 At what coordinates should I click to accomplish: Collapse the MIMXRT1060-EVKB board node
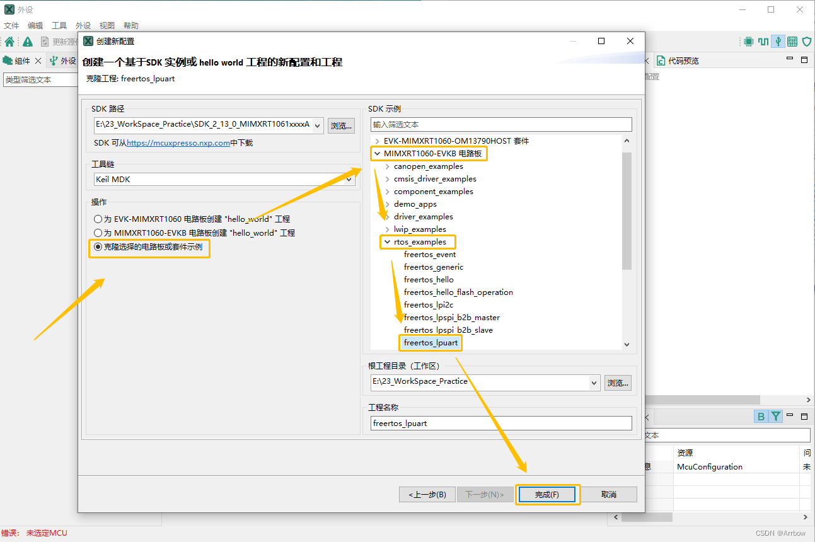377,154
